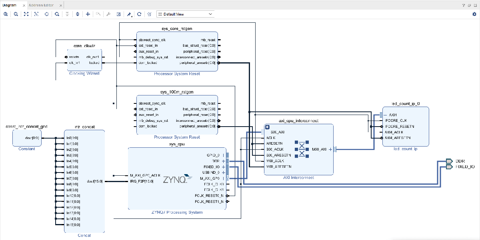Image resolution: width=480 pixels, height=240 pixels.
Task: Click the Add IP plus icon
Action: (88, 14)
